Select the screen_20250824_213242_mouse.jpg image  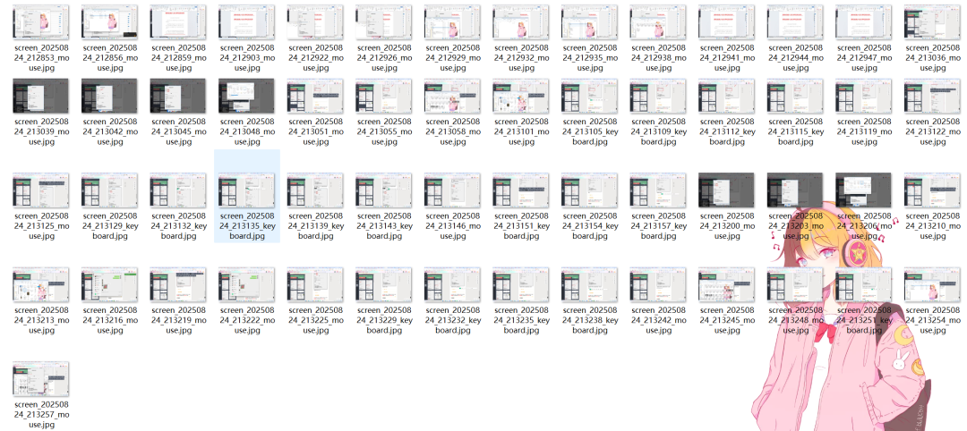[x=658, y=285]
